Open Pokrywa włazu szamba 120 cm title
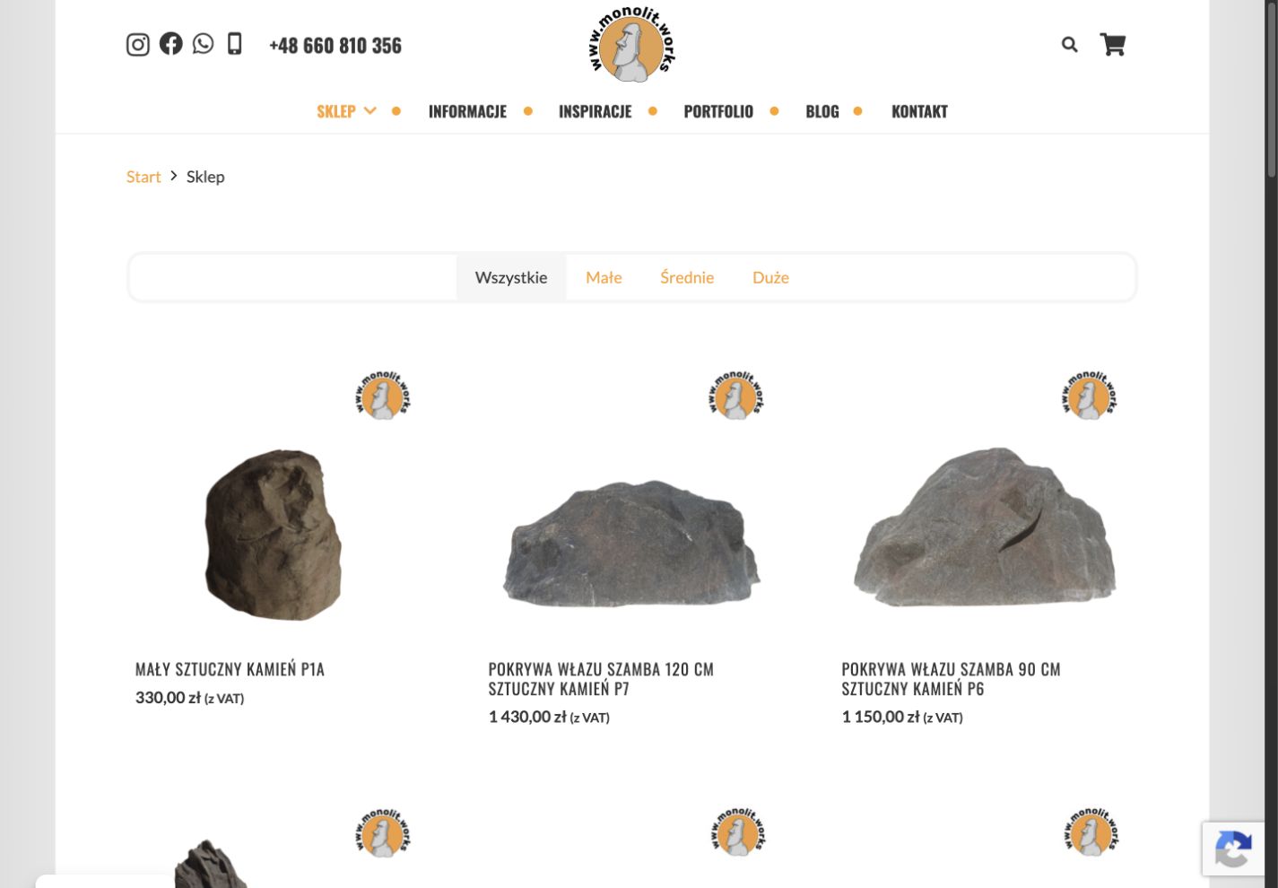The image size is (1278, 888). (x=601, y=679)
